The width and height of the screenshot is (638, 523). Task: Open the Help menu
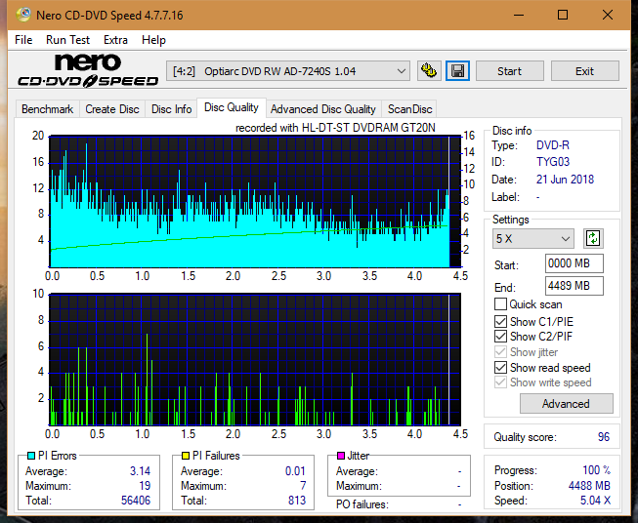coord(153,40)
